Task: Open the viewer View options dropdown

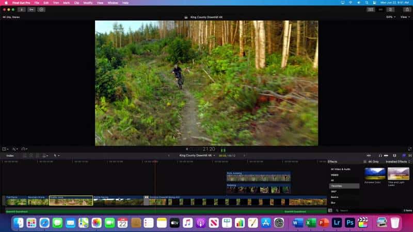Action: pyautogui.click(x=405, y=17)
